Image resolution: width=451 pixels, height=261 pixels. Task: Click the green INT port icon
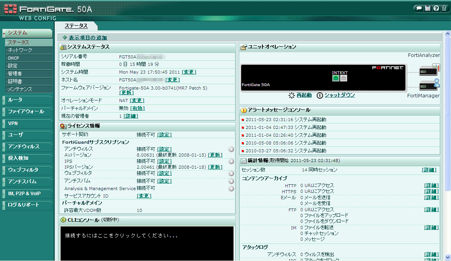(x=335, y=78)
